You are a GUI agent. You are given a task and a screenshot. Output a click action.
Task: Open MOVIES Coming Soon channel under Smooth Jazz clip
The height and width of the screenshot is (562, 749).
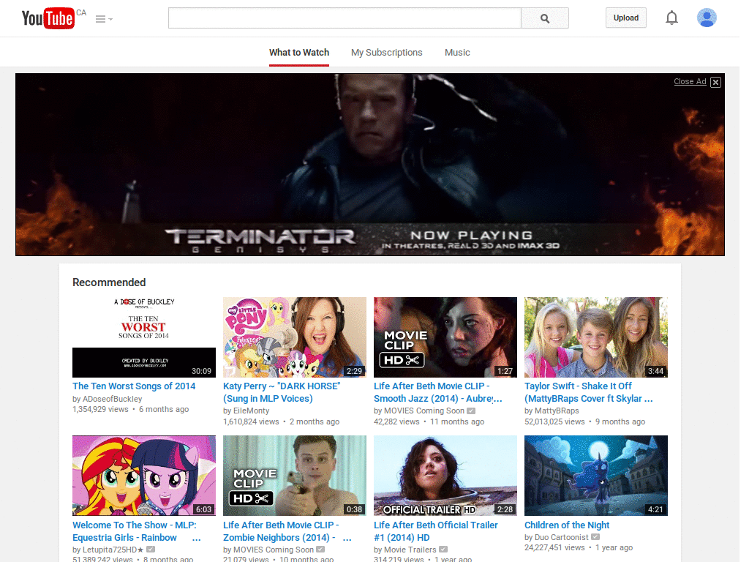point(424,411)
